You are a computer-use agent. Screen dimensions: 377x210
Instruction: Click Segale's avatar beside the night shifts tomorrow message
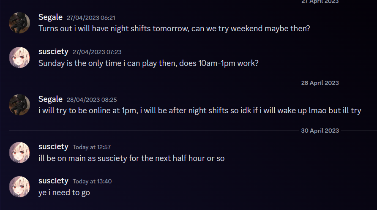click(x=19, y=23)
